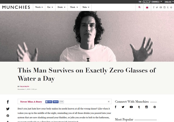Image resolution: width=174 pixels, height=122 pixels.
Task: Visit Twitter from header social icons
Action: coord(157,7)
